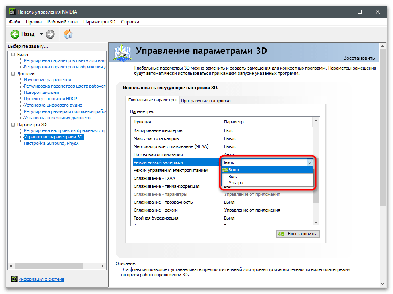Open the Параметры 3D menu
Screen dimensions: 393x294
point(99,22)
